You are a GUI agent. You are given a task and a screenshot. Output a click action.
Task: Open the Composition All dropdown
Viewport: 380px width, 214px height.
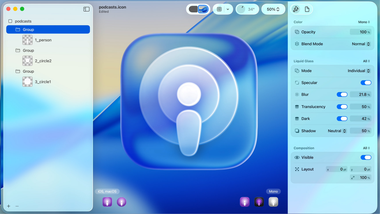click(366, 148)
